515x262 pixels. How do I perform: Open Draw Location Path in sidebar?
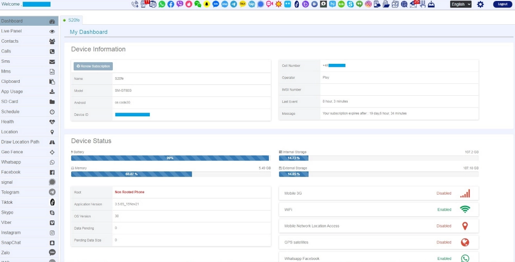coord(29,142)
